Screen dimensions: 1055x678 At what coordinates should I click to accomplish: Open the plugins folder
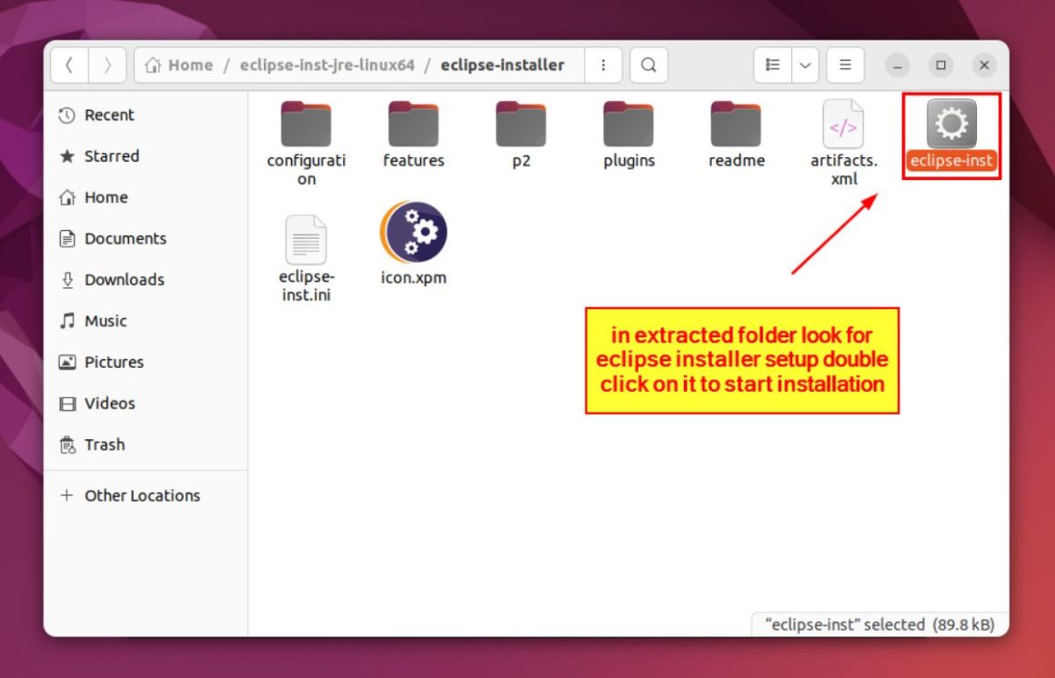coord(628,127)
